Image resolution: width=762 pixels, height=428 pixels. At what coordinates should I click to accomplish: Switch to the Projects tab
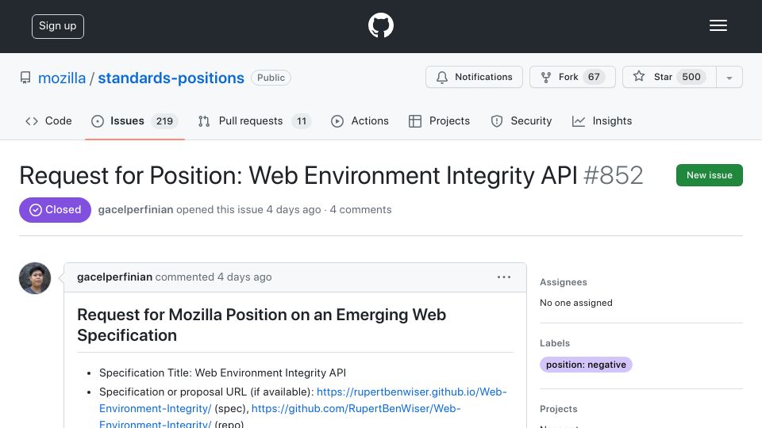(x=439, y=120)
